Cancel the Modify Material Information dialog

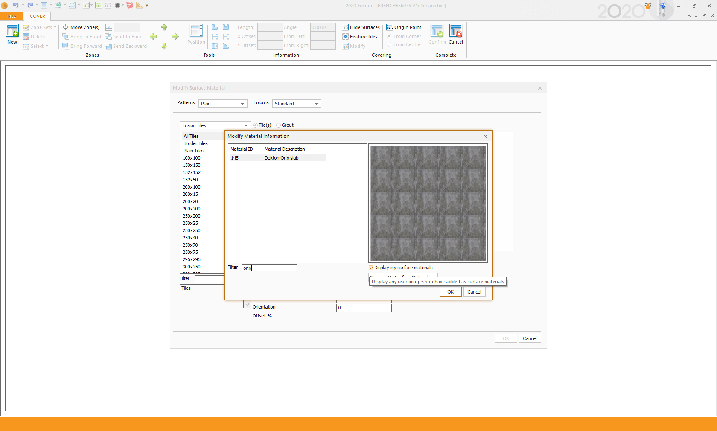click(474, 292)
